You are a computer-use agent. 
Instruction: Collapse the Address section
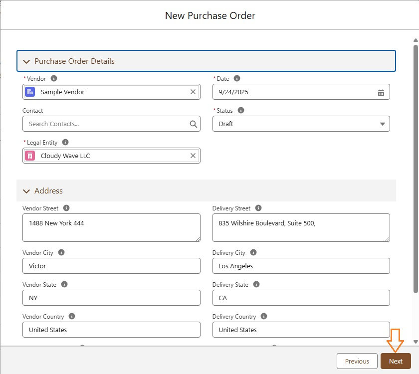point(27,191)
